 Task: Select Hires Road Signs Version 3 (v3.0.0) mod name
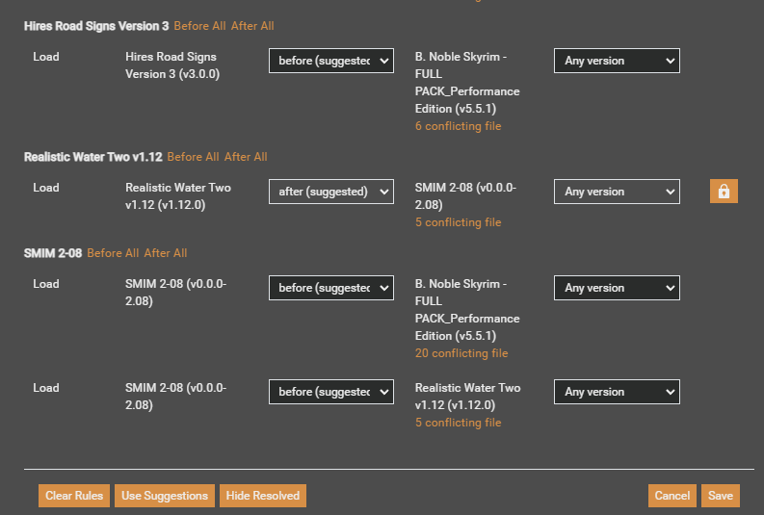pyautogui.click(x=172, y=65)
